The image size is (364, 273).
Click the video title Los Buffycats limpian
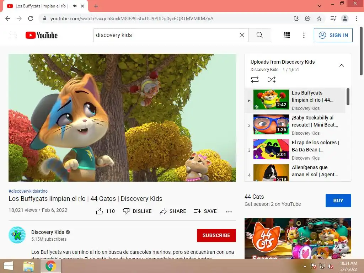[x=85, y=199]
